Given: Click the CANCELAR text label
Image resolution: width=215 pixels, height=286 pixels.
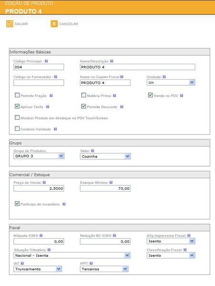Looking at the screenshot, I should click(69, 24).
